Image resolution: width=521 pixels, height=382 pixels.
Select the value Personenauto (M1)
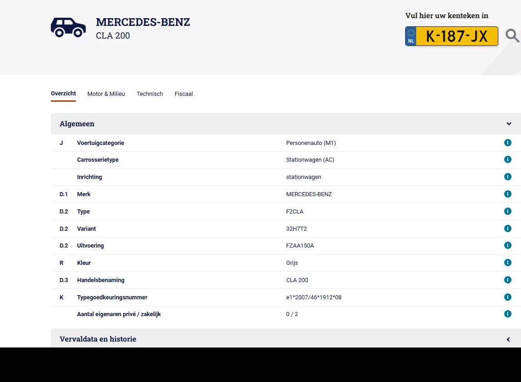click(311, 143)
